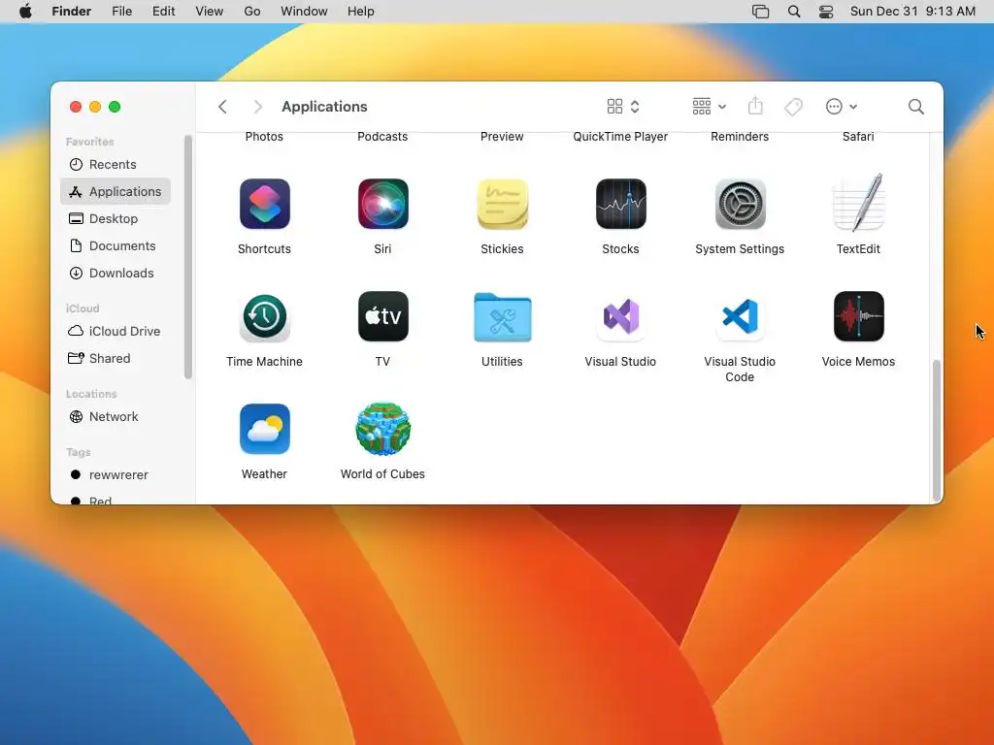Click the Time Machine app icon
This screenshot has height=745, width=994.
point(264,317)
